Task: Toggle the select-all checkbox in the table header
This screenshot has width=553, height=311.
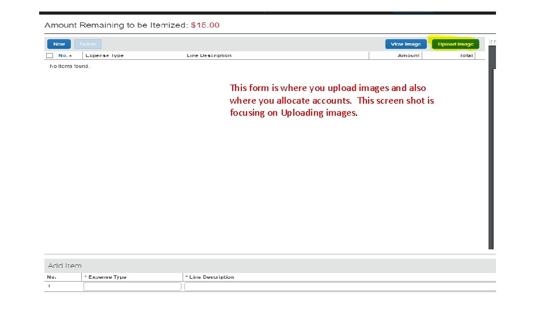Action: (50, 56)
